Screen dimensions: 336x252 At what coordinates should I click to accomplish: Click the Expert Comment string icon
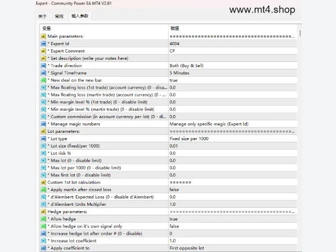point(43,51)
